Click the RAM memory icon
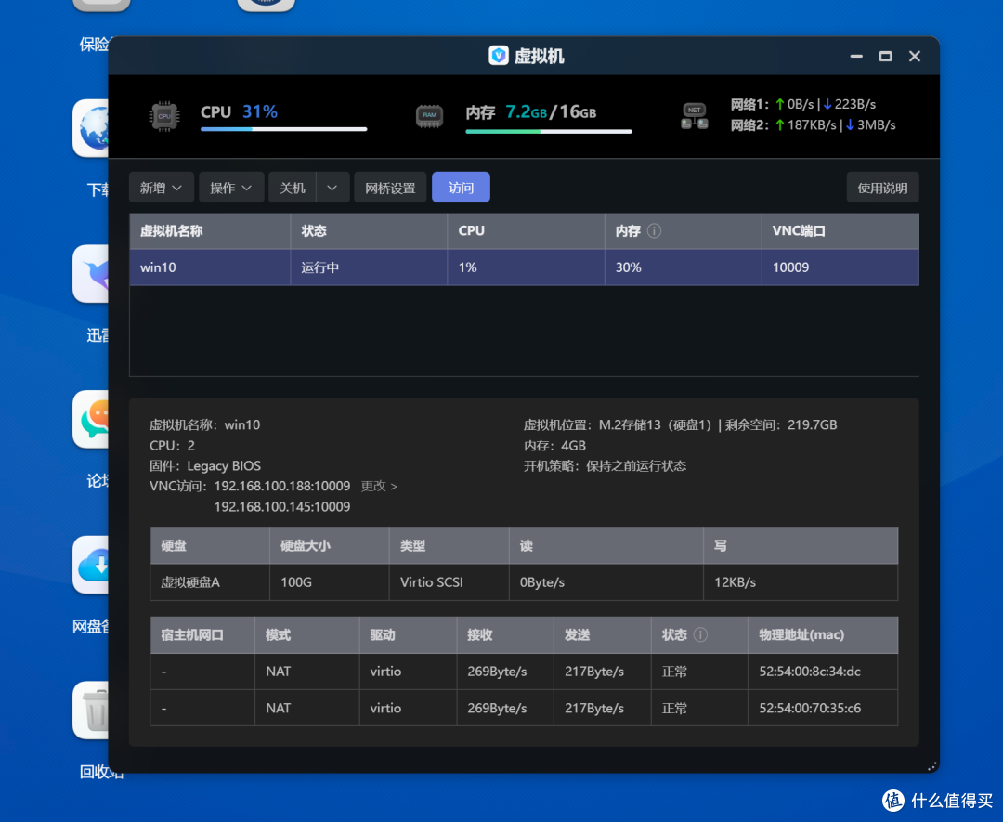The height and width of the screenshot is (822, 1003). click(429, 115)
